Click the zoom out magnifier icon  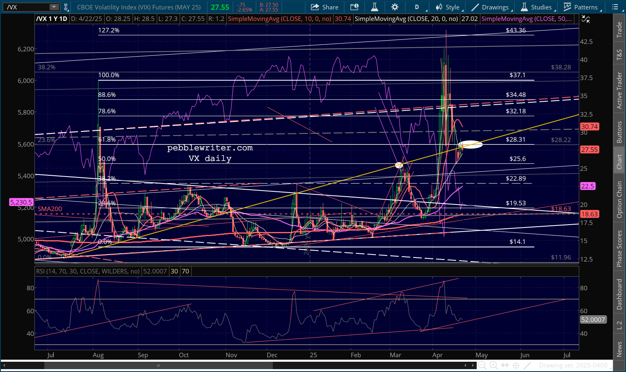point(482,365)
